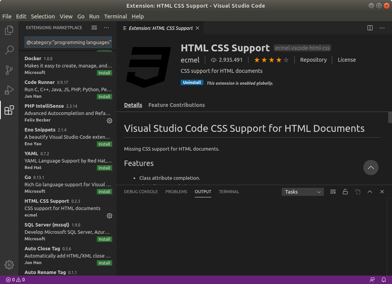Open the Edit menu
392x284 pixels.
pyautogui.click(x=21, y=16)
